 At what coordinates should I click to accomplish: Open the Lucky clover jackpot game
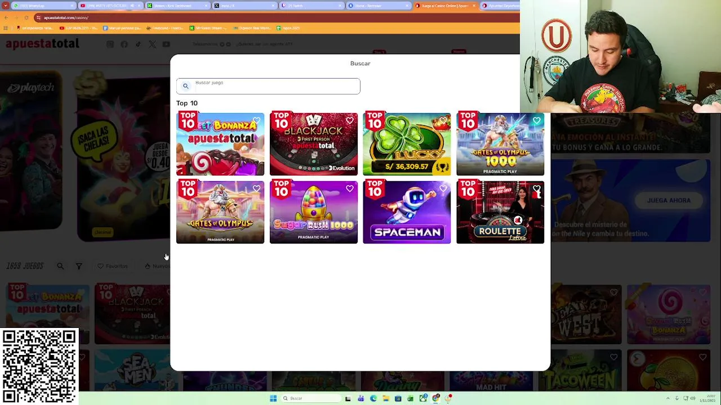(407, 144)
